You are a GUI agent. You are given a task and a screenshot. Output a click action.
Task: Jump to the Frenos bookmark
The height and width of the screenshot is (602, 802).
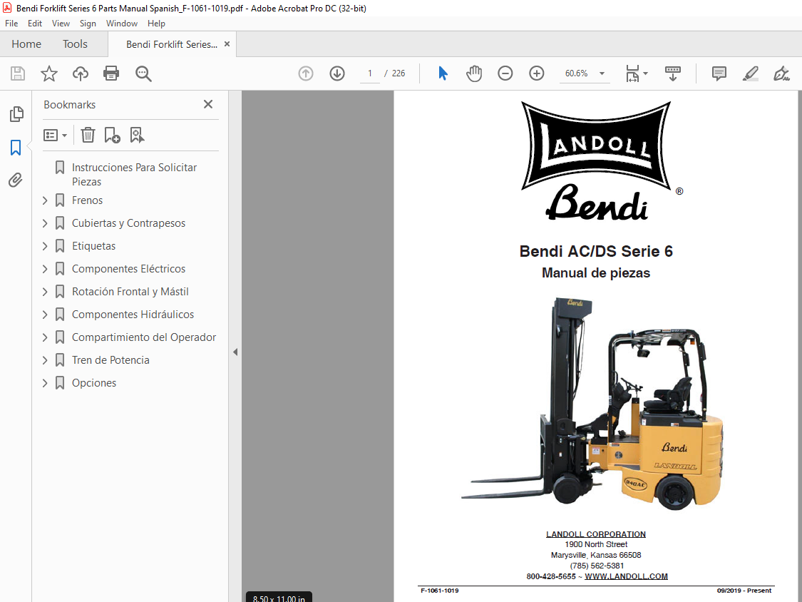coord(88,200)
